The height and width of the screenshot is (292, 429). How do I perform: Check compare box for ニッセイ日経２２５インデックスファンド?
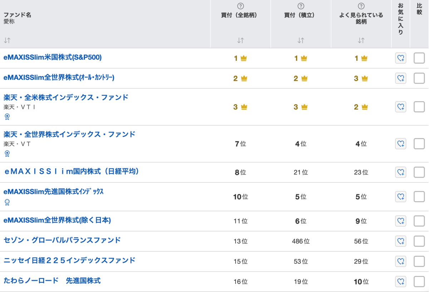click(419, 261)
